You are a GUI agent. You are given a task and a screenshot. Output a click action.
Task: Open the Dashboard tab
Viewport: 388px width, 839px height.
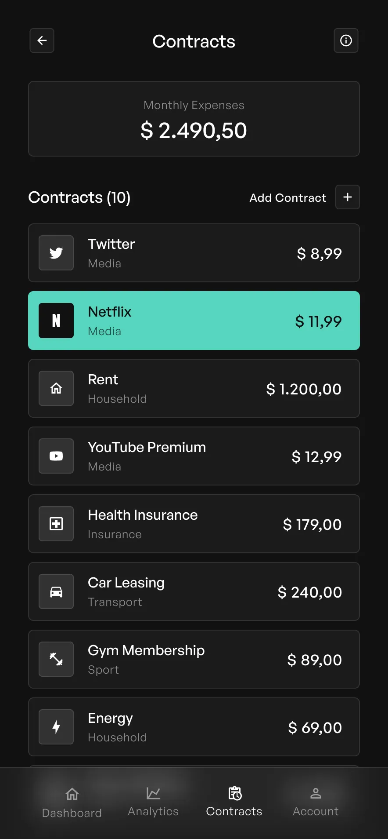click(72, 801)
